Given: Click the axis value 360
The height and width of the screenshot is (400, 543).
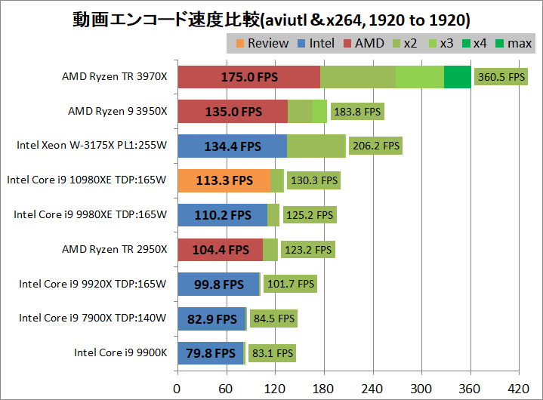Looking at the screenshot, I should 470,389.
